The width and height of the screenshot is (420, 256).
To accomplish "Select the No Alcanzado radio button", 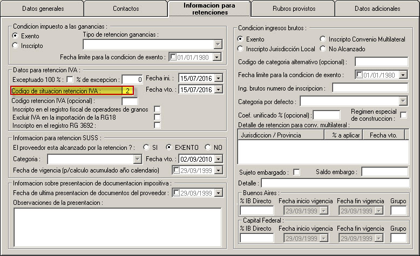I will point(323,49).
